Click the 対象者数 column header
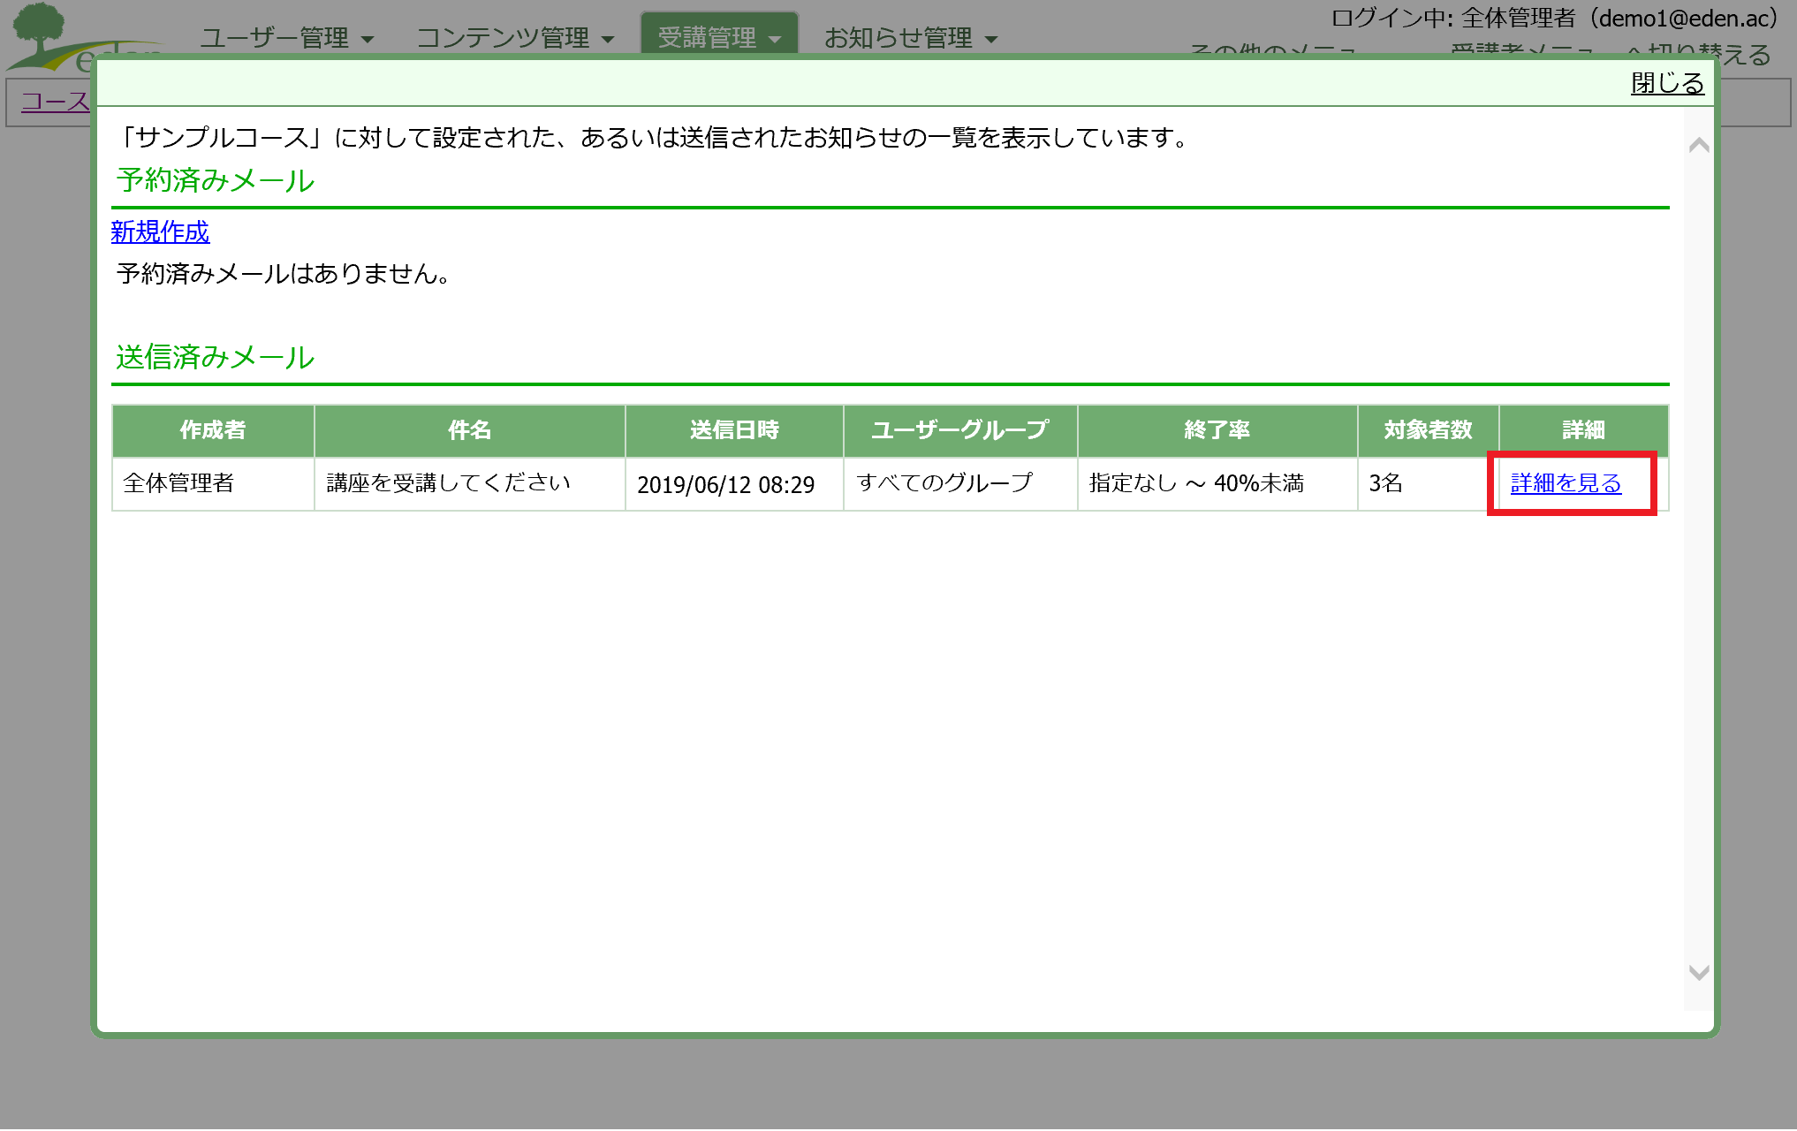 pyautogui.click(x=1428, y=430)
